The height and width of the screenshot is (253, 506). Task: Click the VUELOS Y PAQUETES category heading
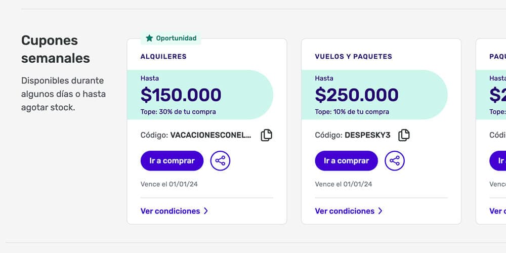coord(353,57)
